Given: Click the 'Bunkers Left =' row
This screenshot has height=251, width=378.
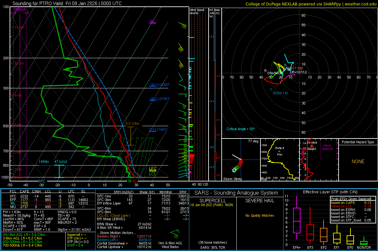Looking at the screenshot, I should tap(124, 240).
